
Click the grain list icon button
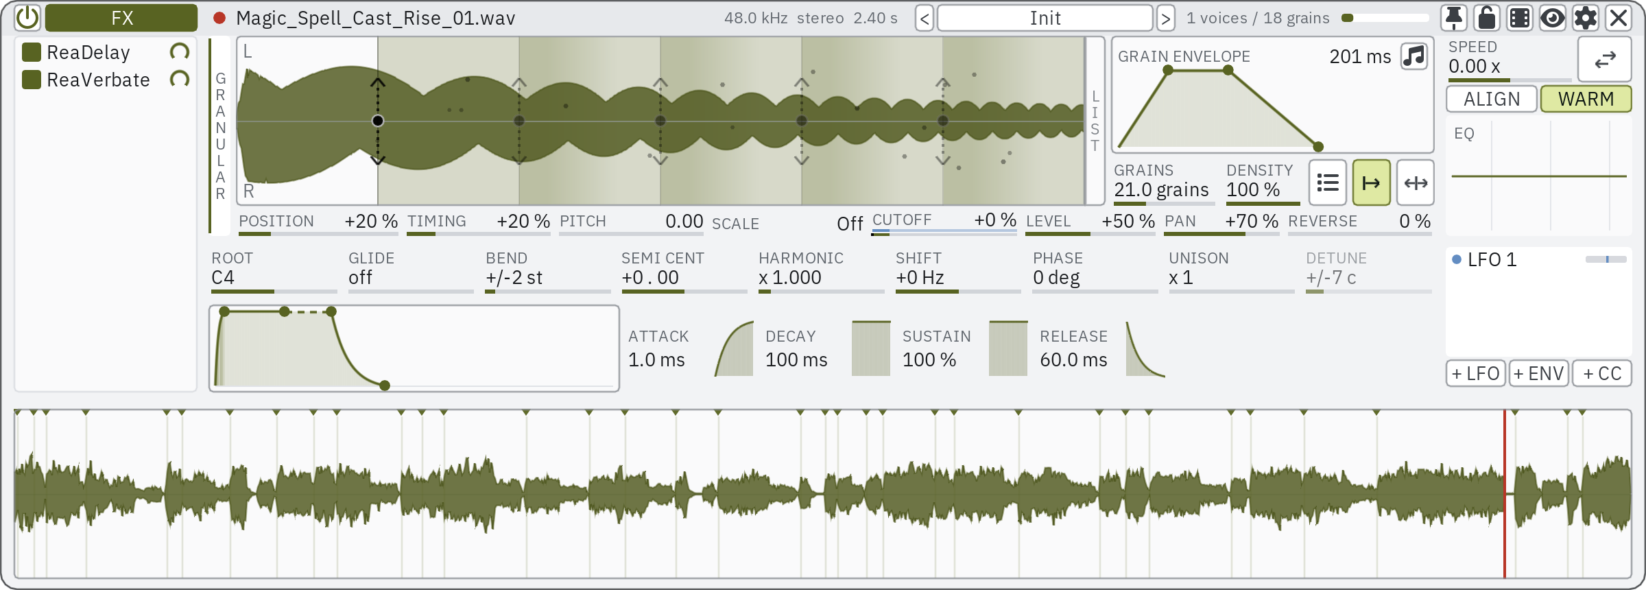(x=1328, y=182)
